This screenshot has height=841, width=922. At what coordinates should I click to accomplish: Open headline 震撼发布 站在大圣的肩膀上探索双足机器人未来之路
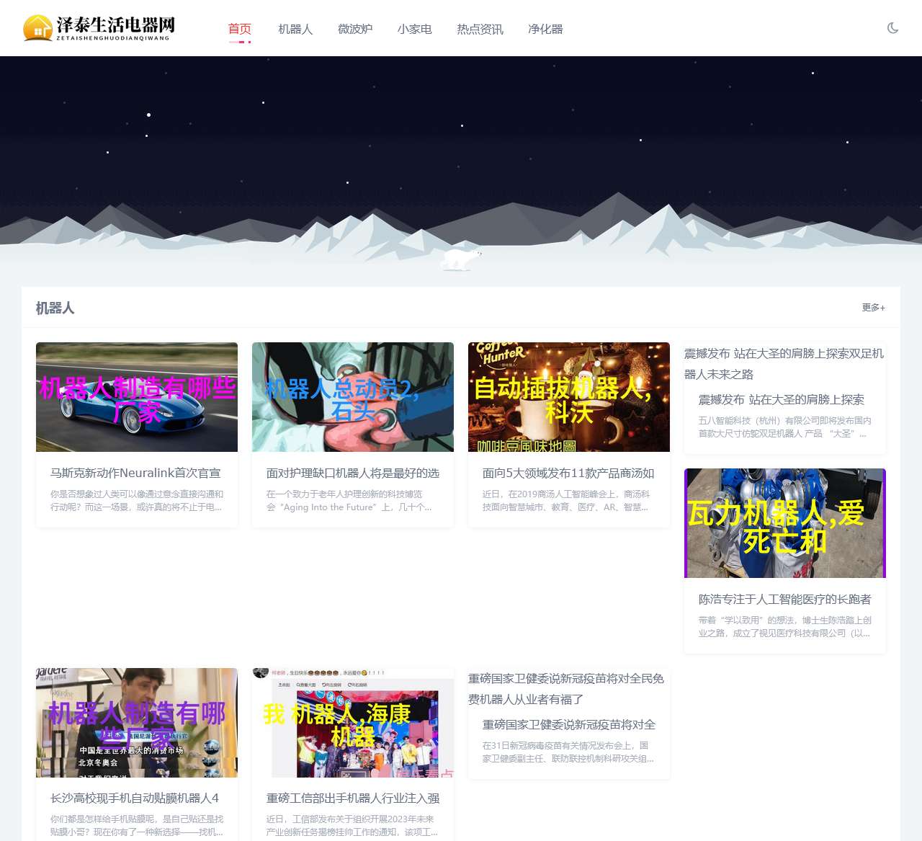tap(784, 364)
